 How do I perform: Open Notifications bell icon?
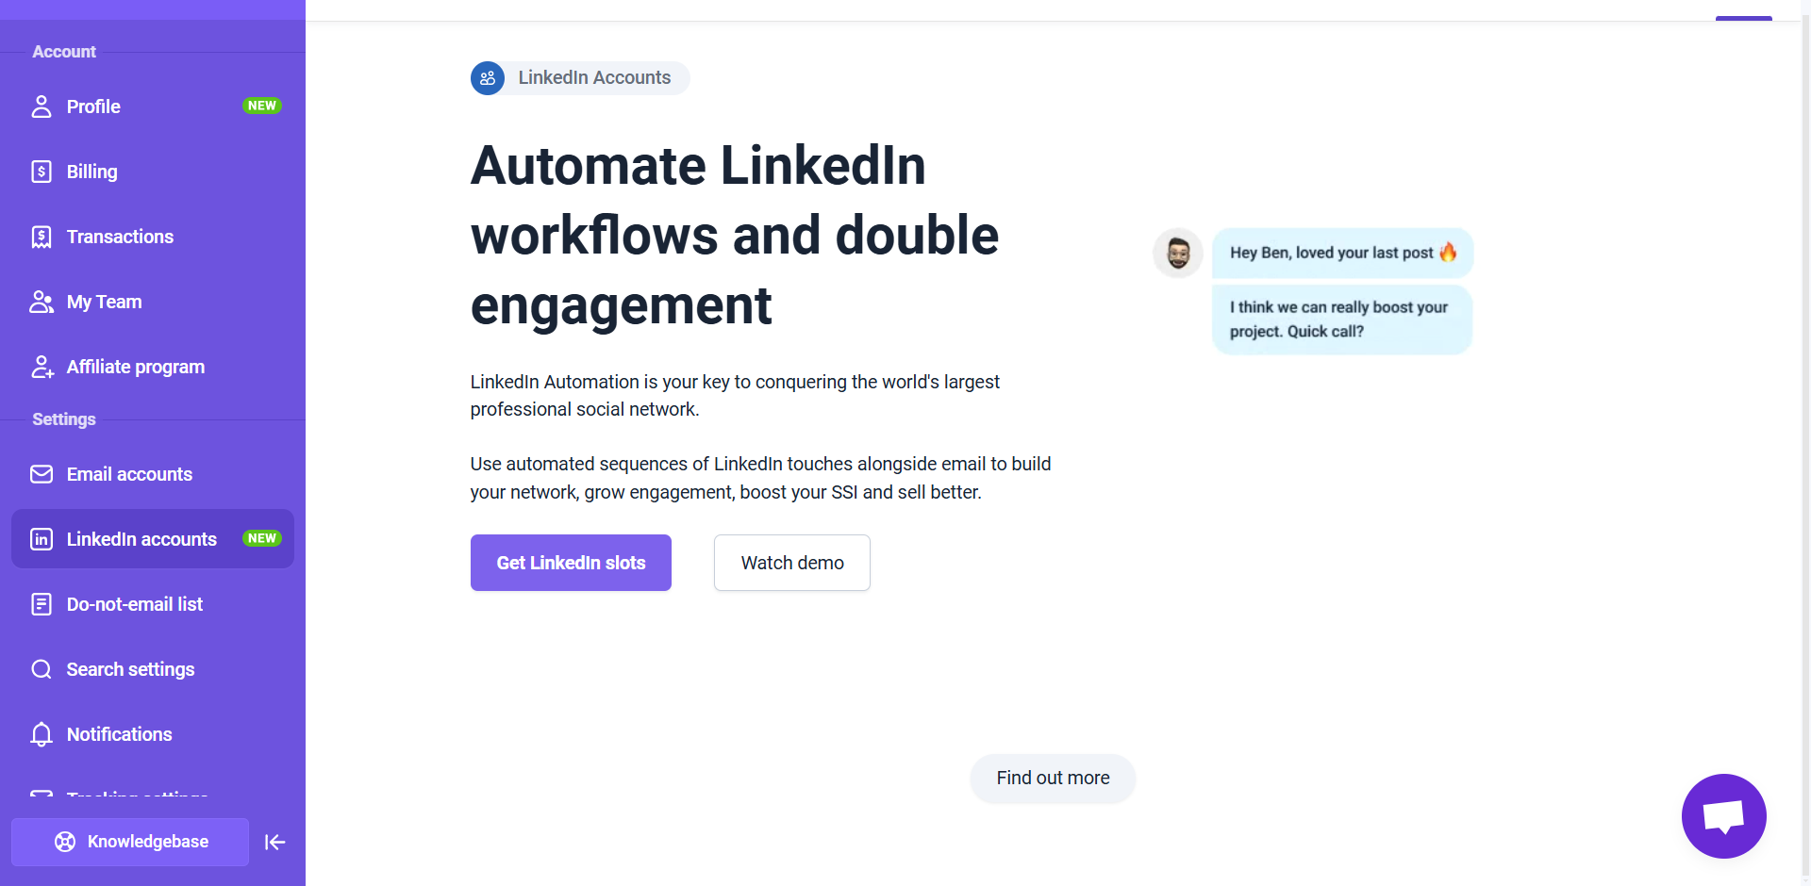pyautogui.click(x=42, y=734)
